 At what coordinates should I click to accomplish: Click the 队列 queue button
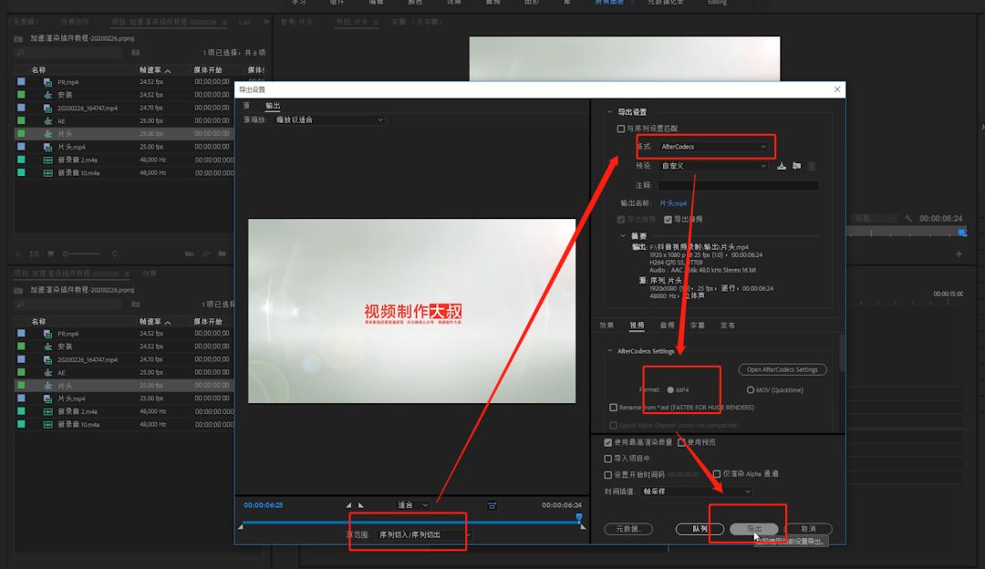(700, 529)
